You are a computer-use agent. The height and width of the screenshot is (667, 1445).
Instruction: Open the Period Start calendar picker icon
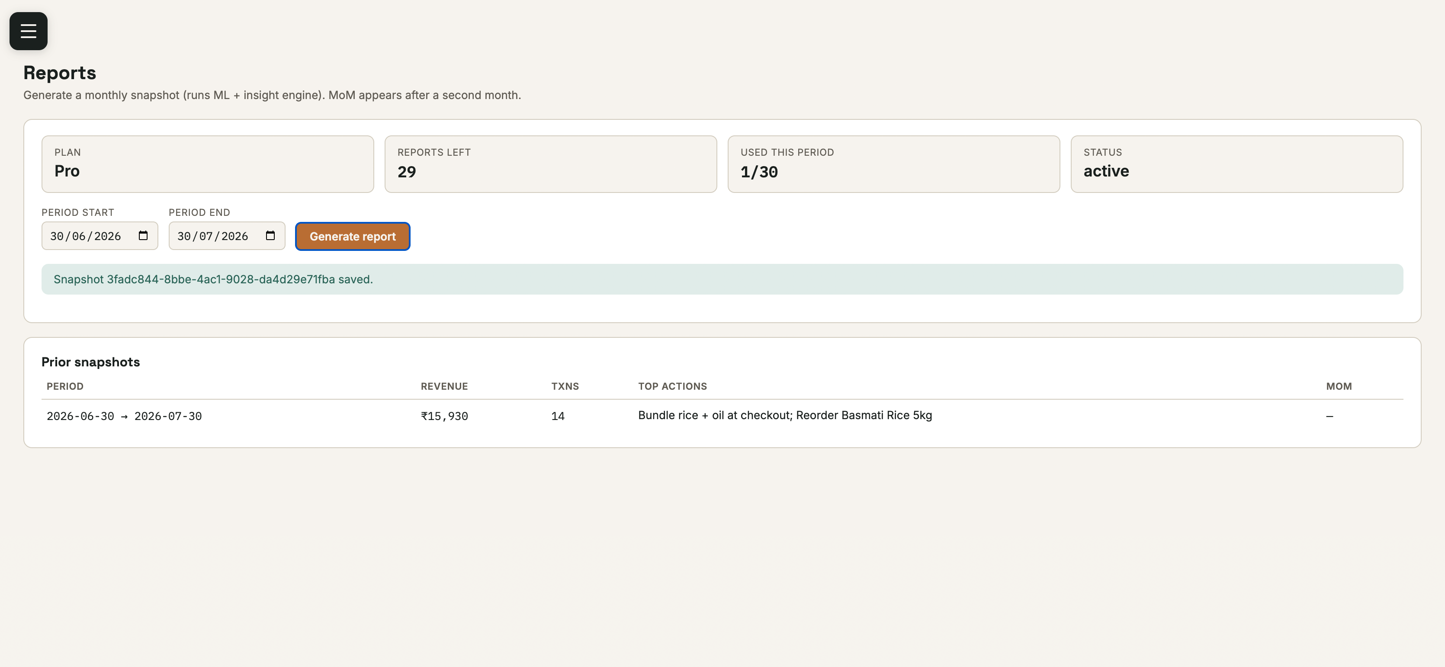point(143,236)
